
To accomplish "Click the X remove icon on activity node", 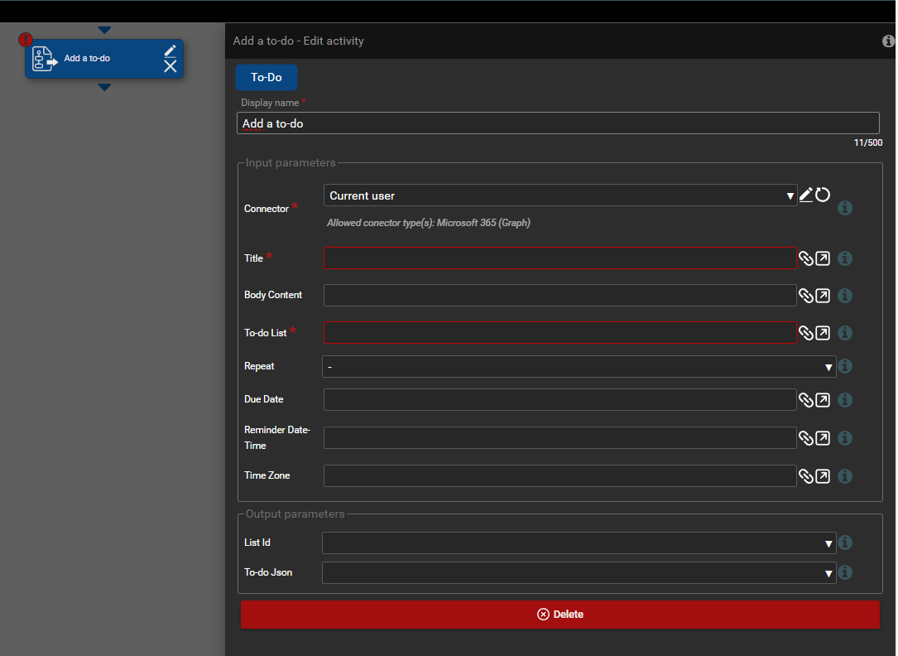I will coord(170,66).
